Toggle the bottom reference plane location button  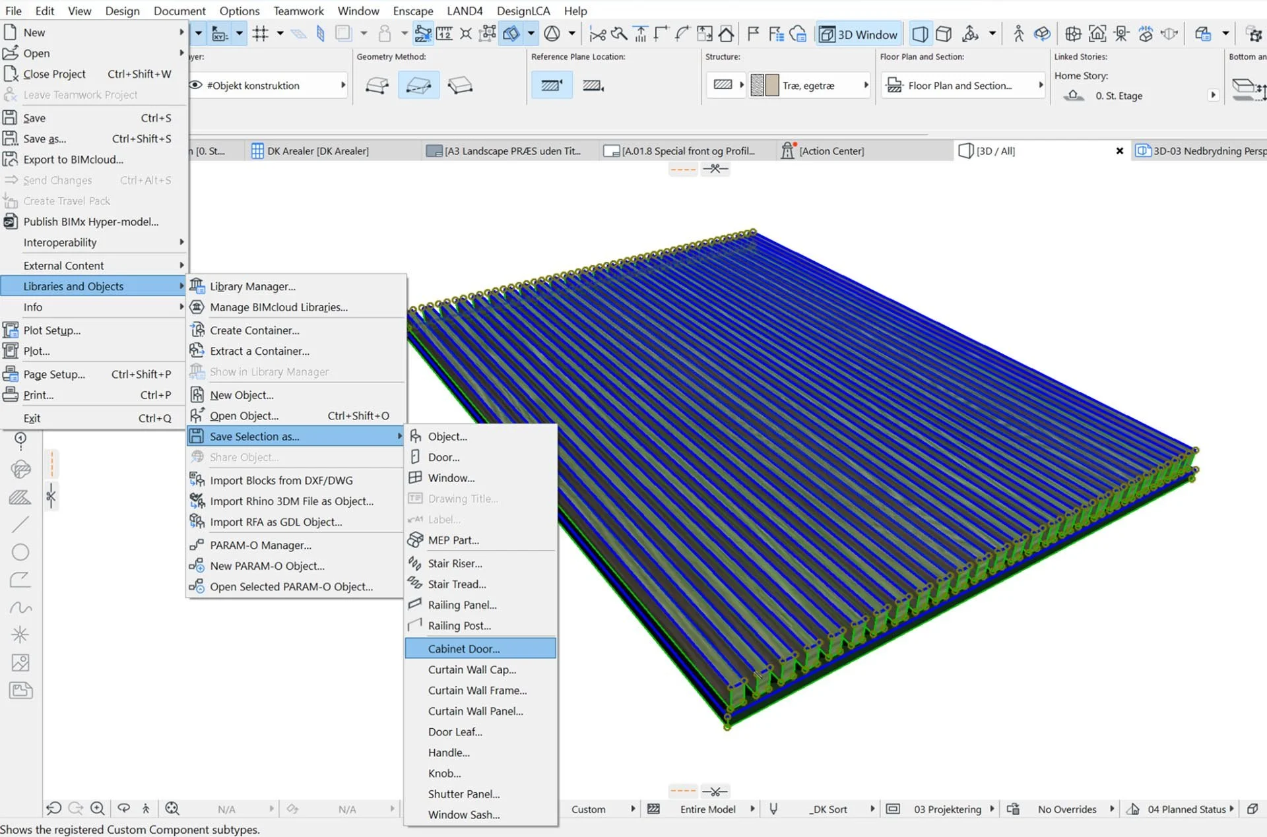[x=593, y=86]
